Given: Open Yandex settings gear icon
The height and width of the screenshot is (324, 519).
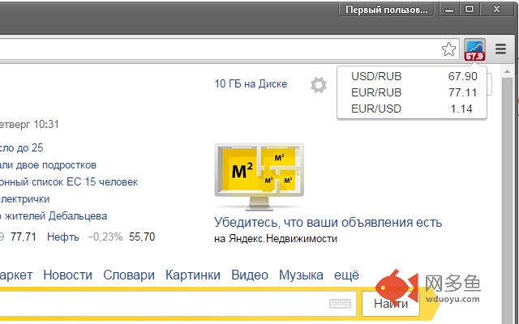Looking at the screenshot, I should [319, 85].
